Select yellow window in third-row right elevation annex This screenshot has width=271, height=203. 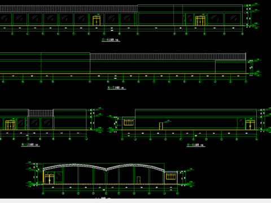coord(129,122)
